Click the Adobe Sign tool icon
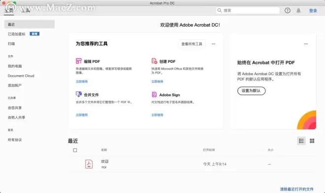 (x=154, y=94)
